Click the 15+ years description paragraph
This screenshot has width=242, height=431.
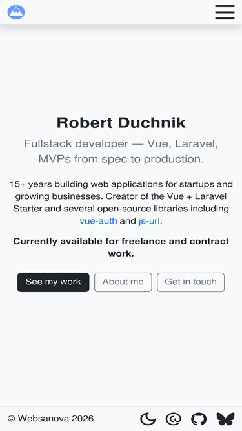point(121,203)
